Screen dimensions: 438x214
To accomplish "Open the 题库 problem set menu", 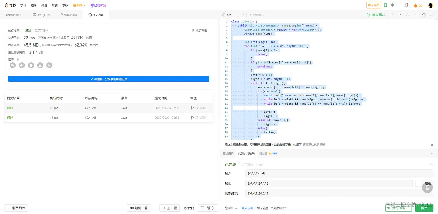I will pyautogui.click(x=34, y=5).
